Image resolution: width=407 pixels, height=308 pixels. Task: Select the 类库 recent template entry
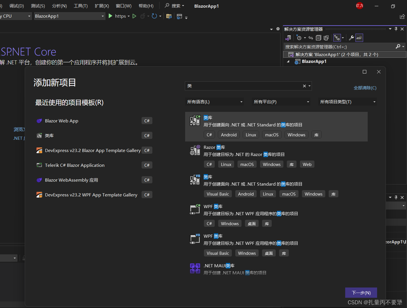[x=94, y=135]
